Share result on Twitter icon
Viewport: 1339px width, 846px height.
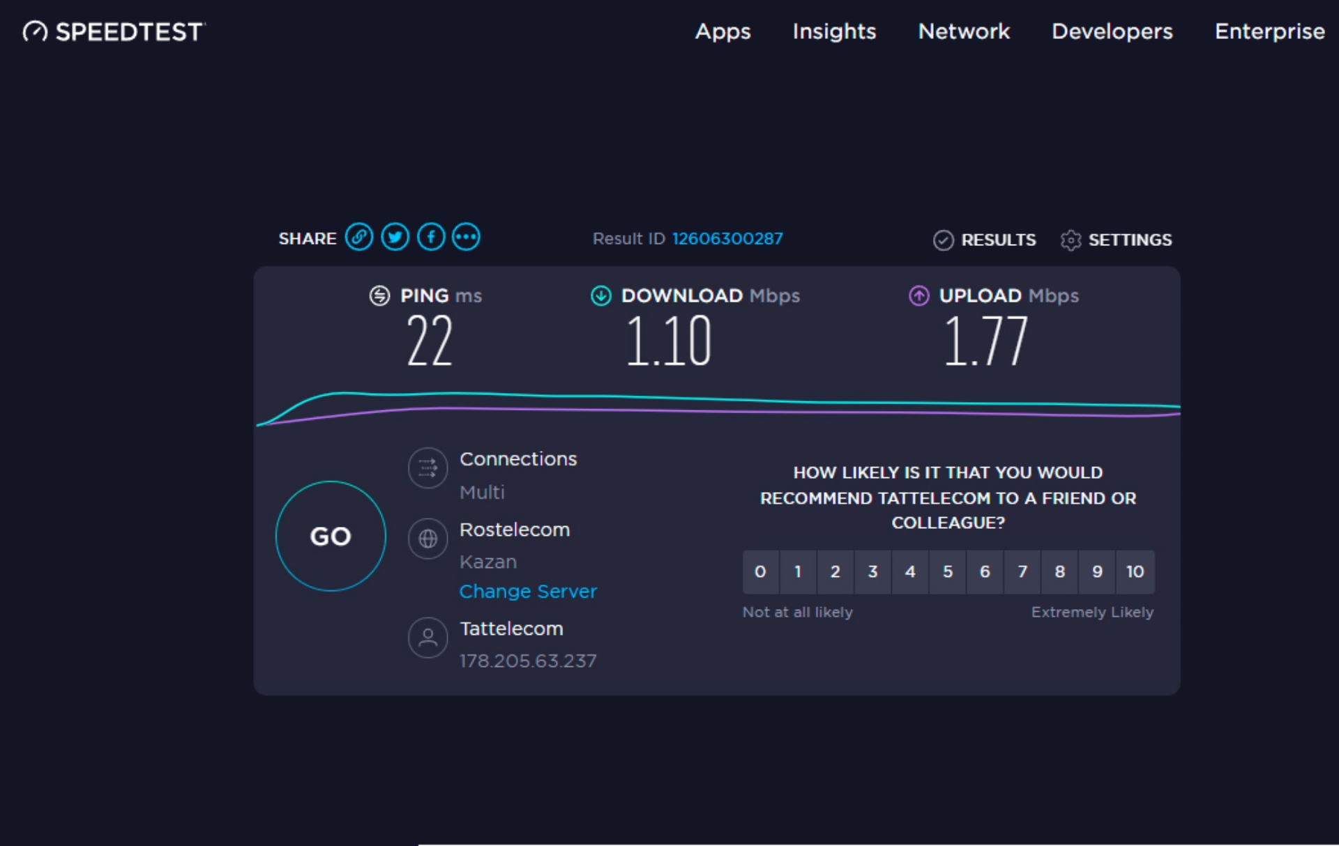click(395, 237)
